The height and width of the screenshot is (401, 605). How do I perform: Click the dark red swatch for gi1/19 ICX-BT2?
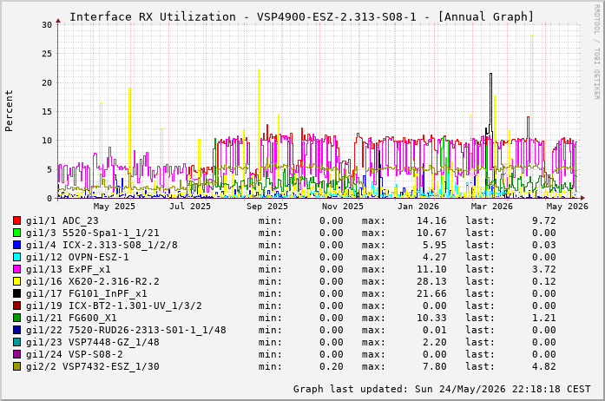[x=16, y=306]
